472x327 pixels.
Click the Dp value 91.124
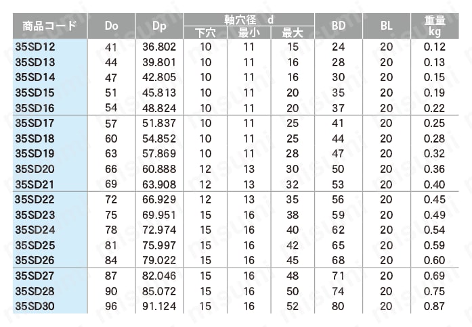pos(159,306)
